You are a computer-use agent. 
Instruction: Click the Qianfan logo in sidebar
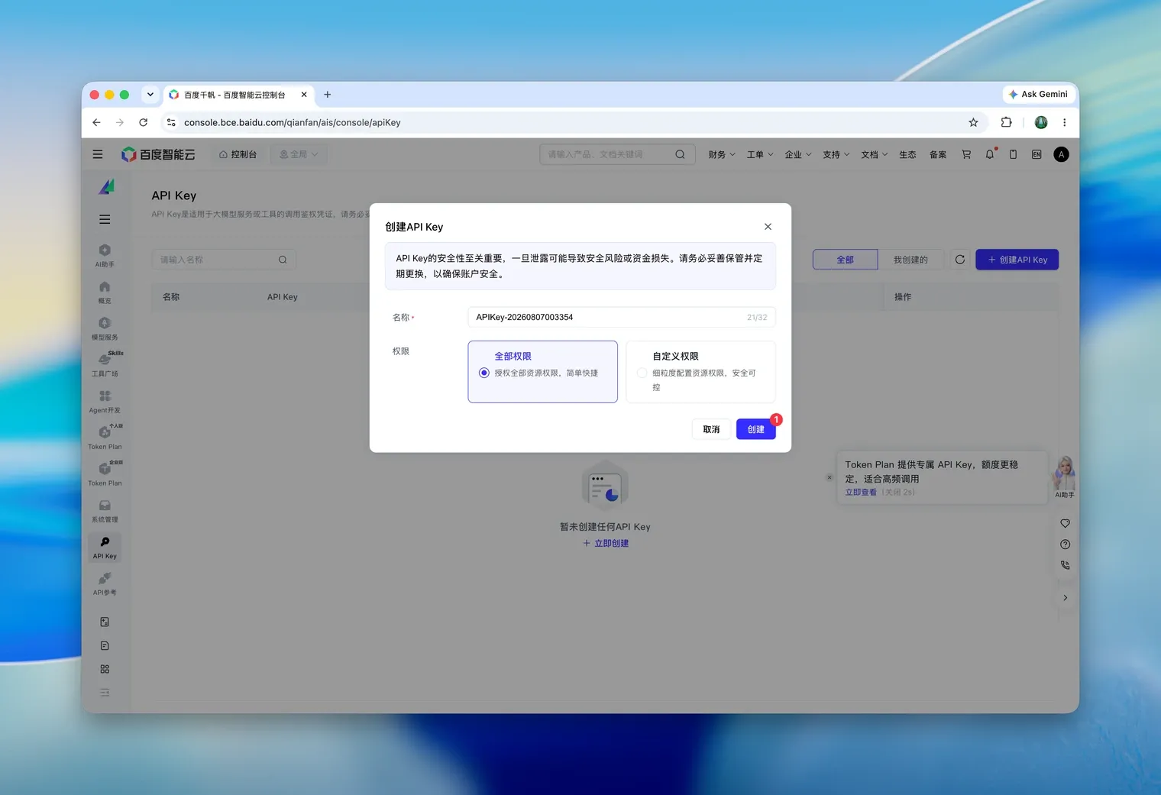coord(106,186)
